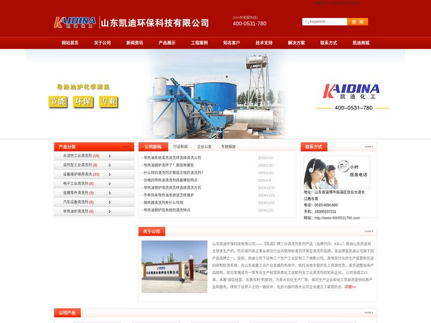
Task: Expand the 导热油炉清洗剂 category arrow
Action: (x=110, y=212)
